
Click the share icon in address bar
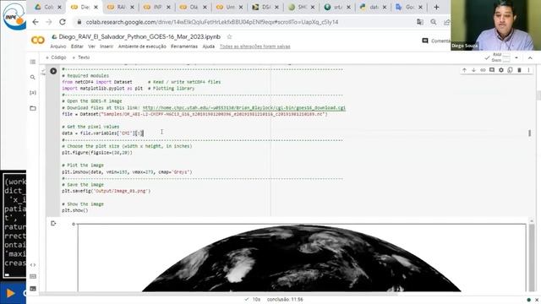click(x=447, y=22)
